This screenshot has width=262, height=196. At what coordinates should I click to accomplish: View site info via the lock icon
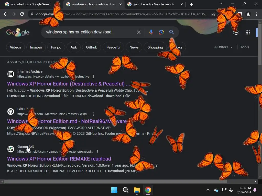[x=32, y=14]
